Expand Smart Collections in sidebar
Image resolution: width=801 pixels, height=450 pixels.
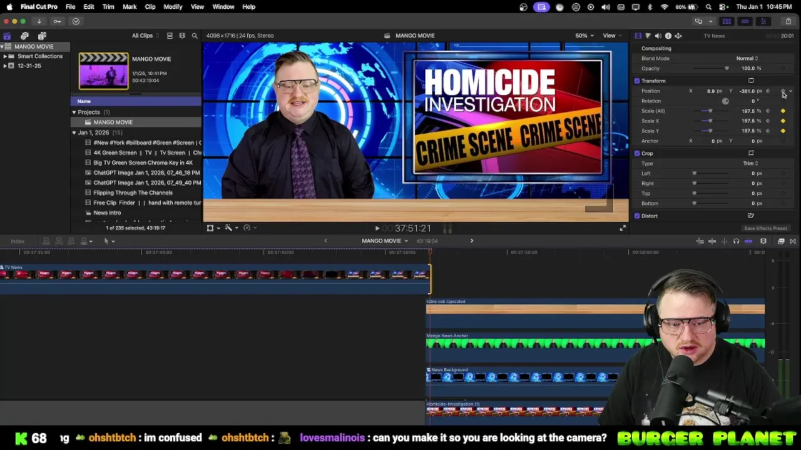coord(5,56)
